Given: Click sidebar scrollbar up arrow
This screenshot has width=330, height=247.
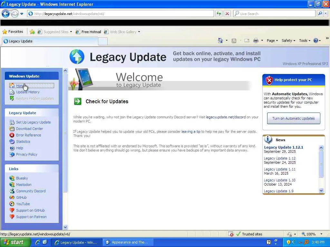Looking at the screenshot, I should point(65,70).
